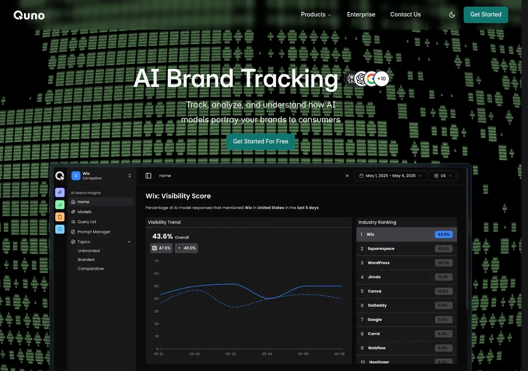Open the Models sidebar item
Viewport: 528px width, 371px height.
(x=101, y=212)
